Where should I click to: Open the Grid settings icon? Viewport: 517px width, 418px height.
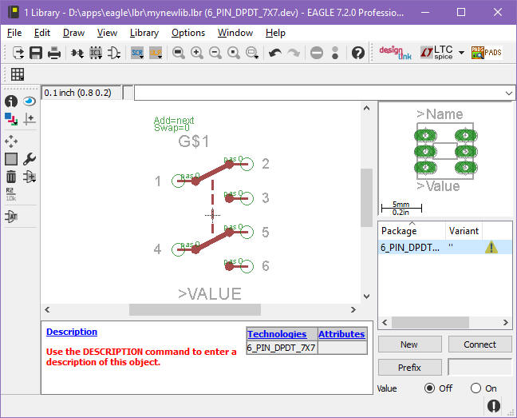(x=17, y=74)
